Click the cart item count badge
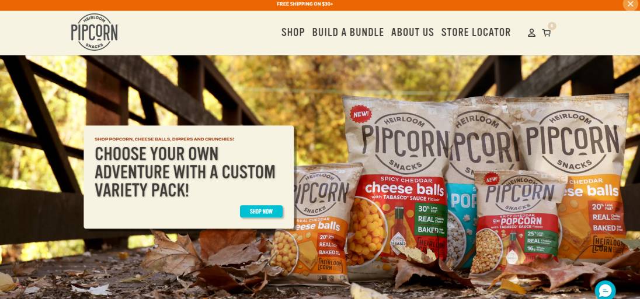The image size is (640, 299). point(552,26)
